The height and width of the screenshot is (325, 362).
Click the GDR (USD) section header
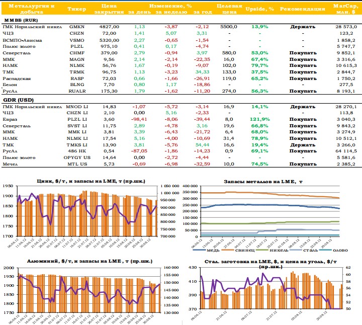tap(19, 100)
